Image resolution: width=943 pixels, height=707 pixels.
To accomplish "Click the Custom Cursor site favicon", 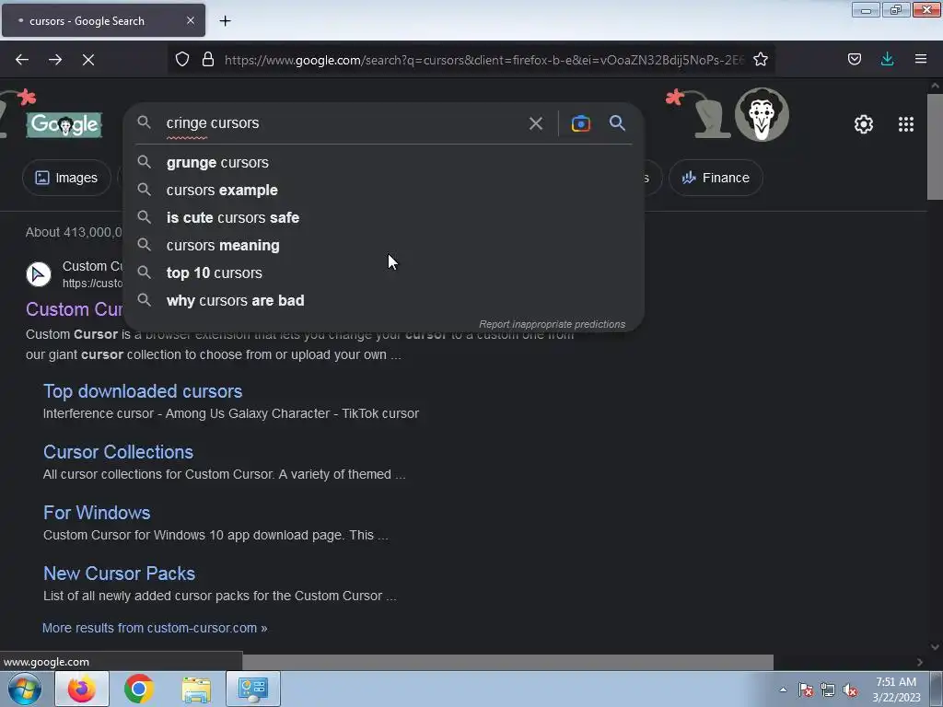I will (x=39, y=274).
